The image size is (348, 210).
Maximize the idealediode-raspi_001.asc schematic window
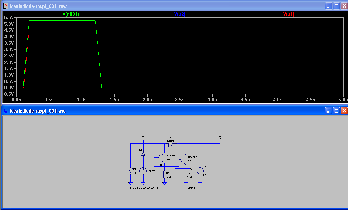(x=336, y=110)
